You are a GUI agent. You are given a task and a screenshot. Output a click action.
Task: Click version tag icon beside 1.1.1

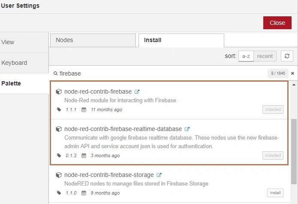59,110
